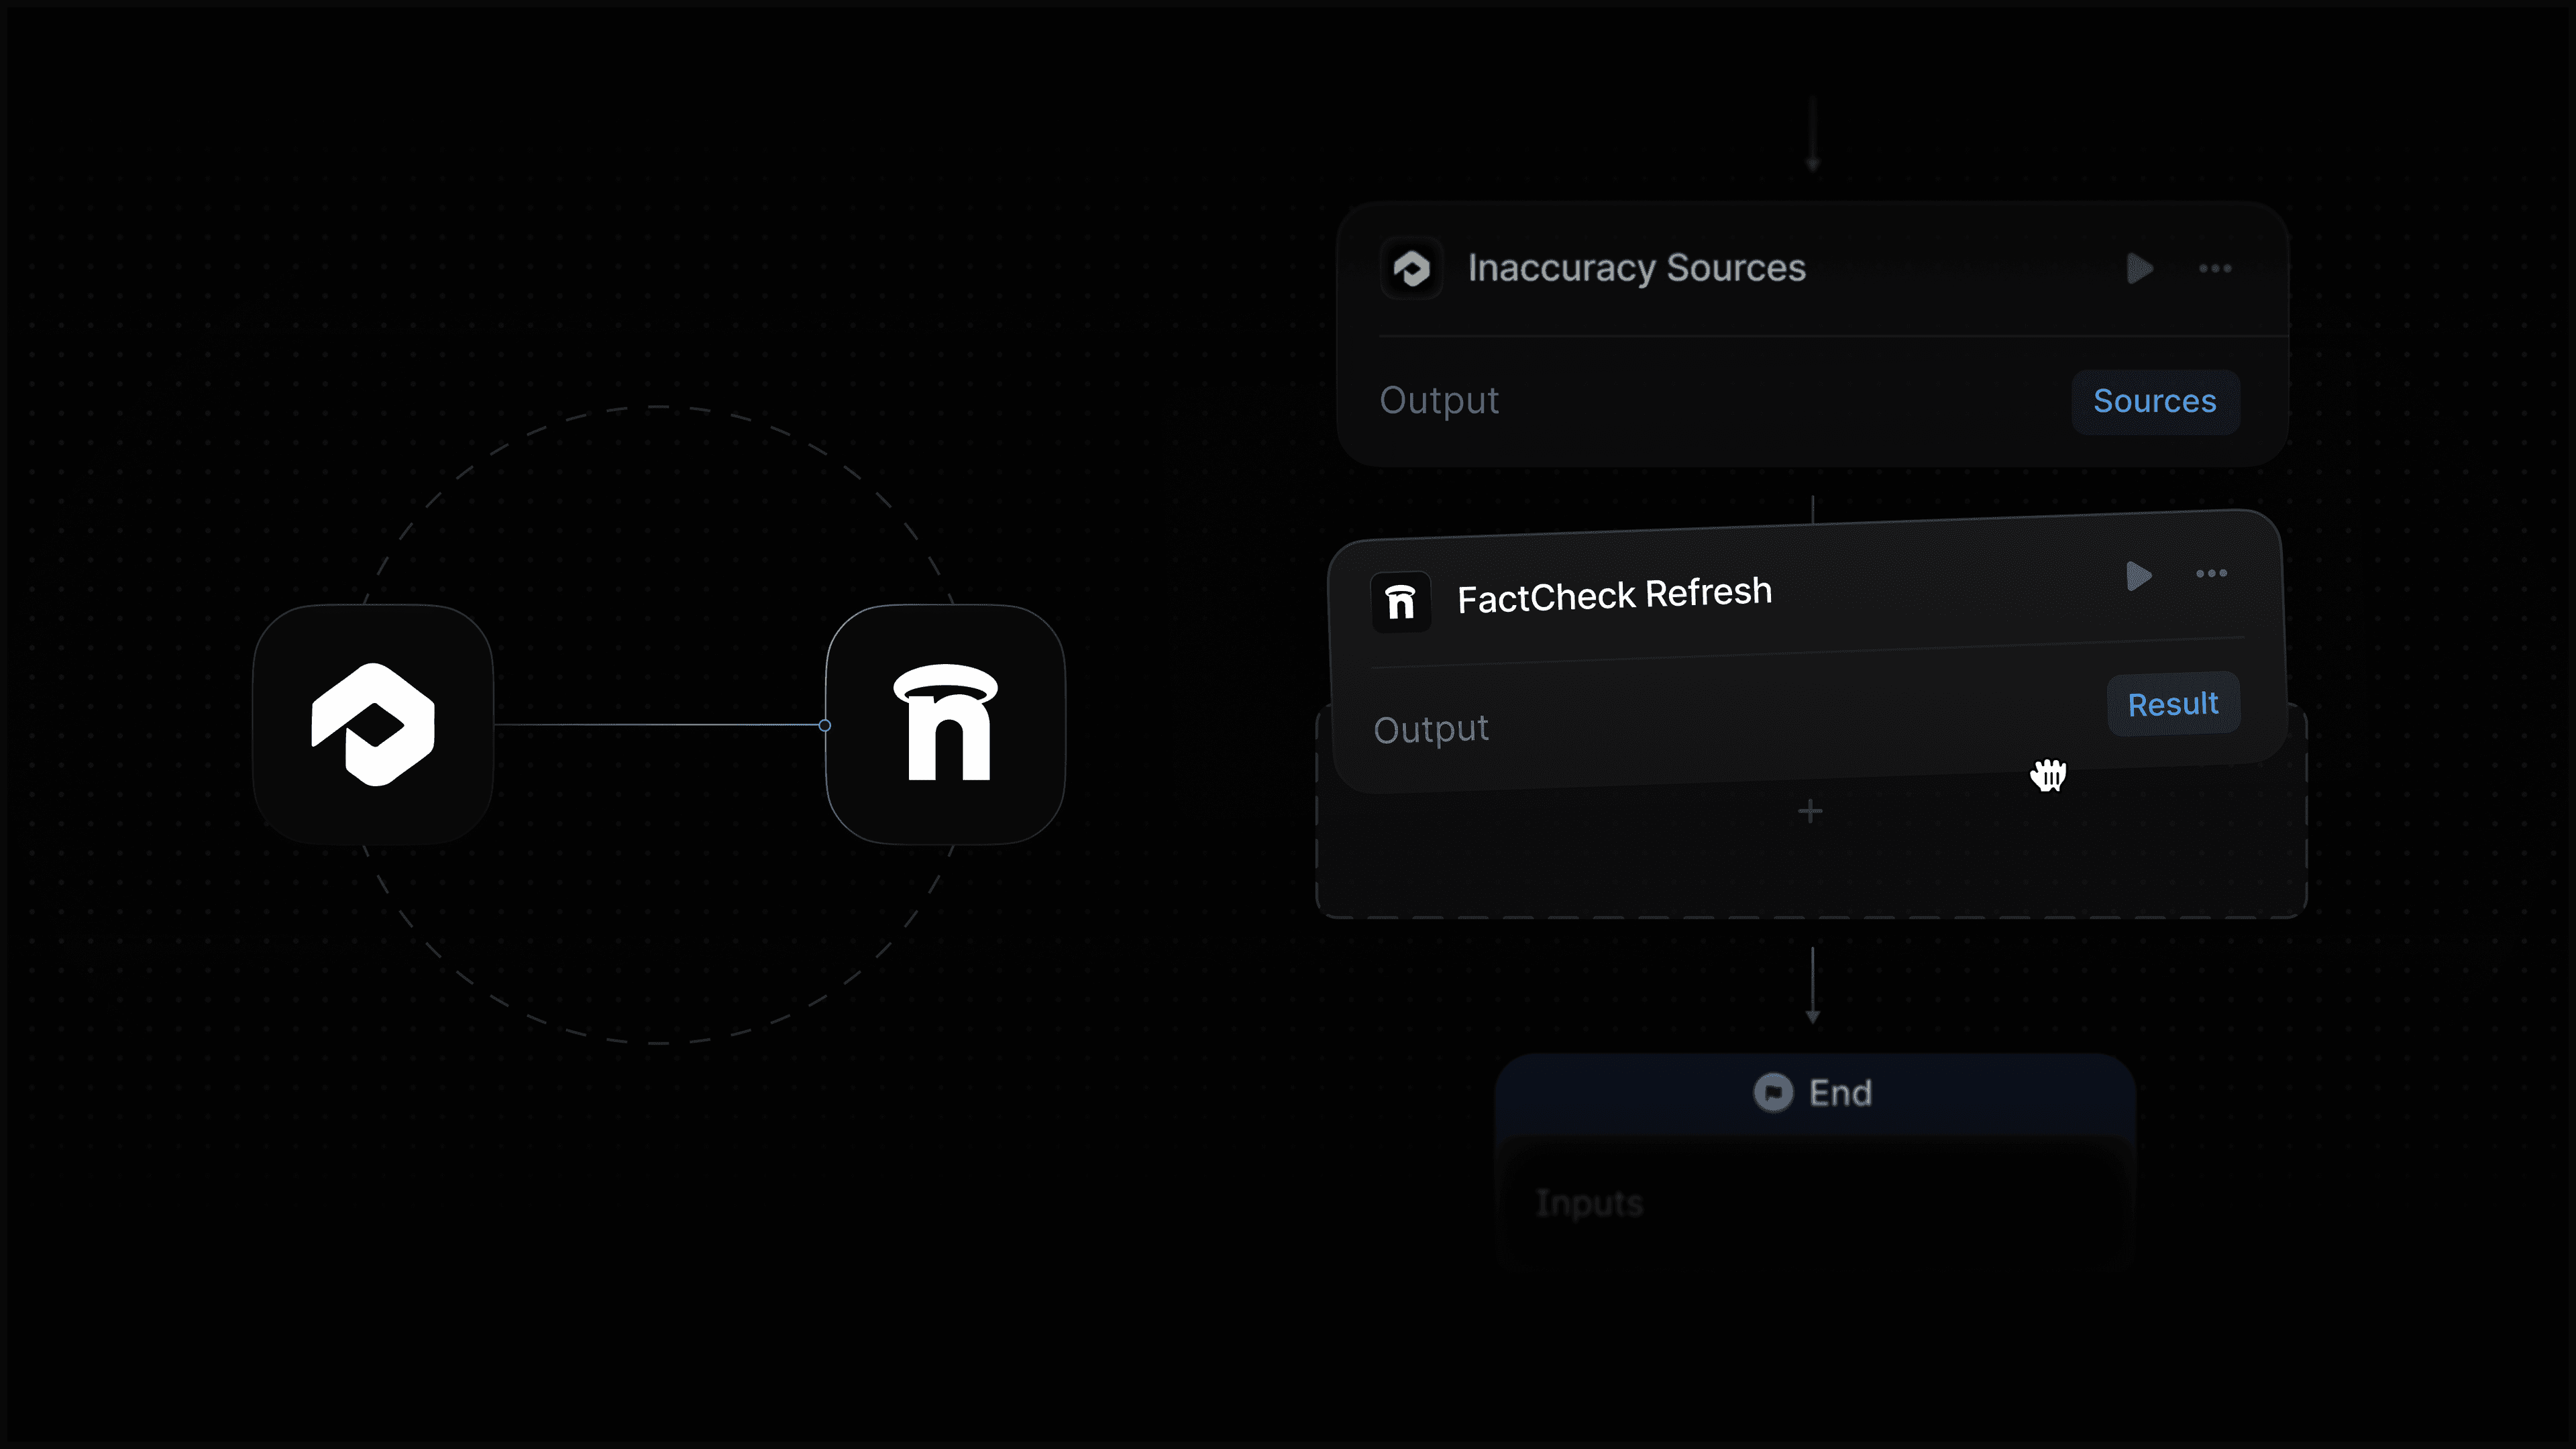Run the Inaccuracy Sources step
The width and height of the screenshot is (2576, 1449).
pyautogui.click(x=2139, y=268)
